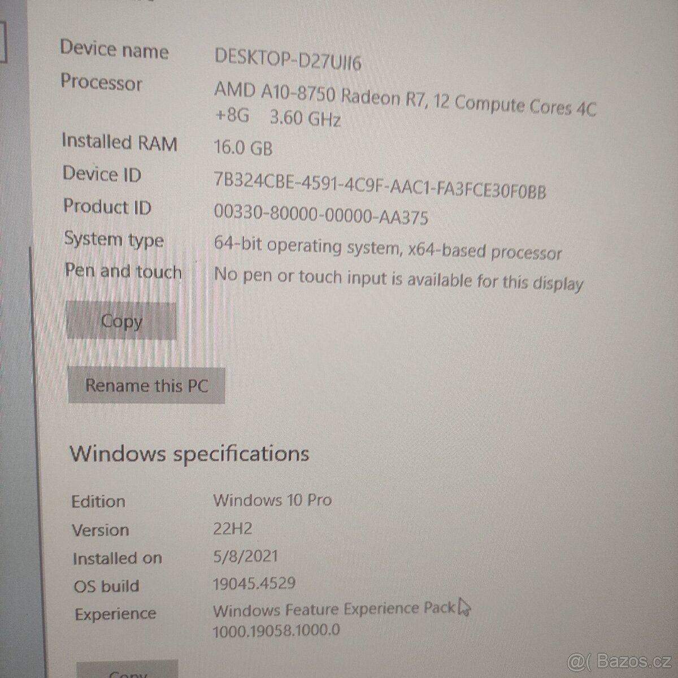Image resolution: width=678 pixels, height=678 pixels.
Task: Select Windows Feature Experience Pack text
Action: [334, 610]
